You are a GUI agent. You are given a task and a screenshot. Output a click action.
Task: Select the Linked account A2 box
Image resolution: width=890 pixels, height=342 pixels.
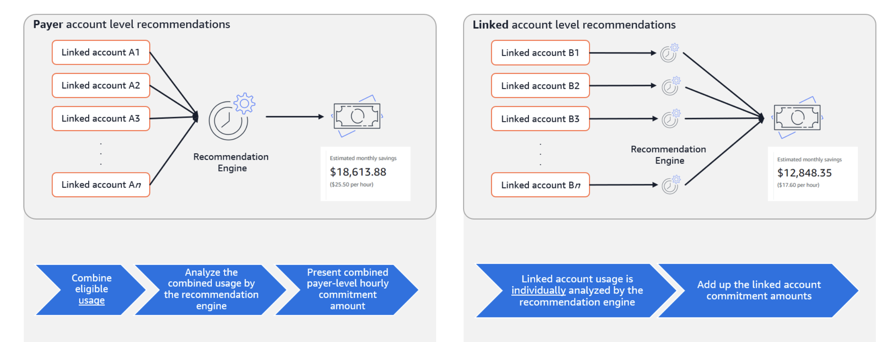coord(101,85)
